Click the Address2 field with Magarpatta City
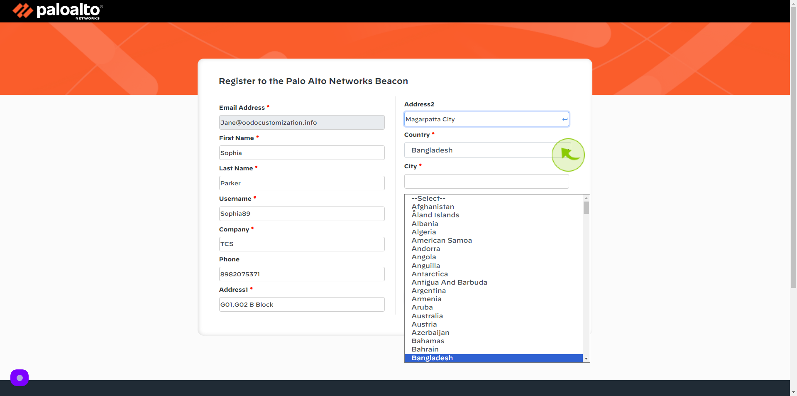Screen dimensions: 797x396 click(x=487, y=119)
